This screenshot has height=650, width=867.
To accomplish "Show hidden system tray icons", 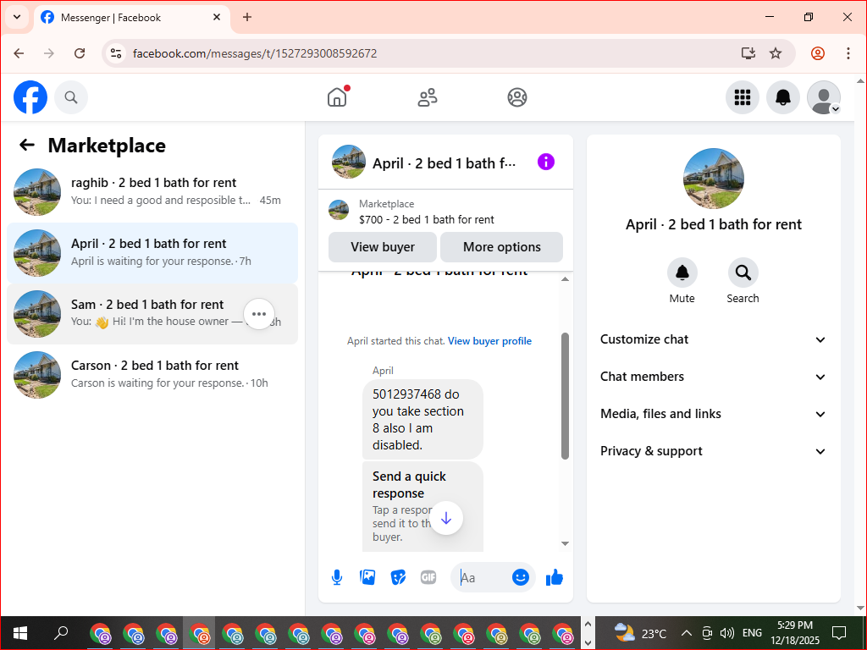I will point(686,633).
